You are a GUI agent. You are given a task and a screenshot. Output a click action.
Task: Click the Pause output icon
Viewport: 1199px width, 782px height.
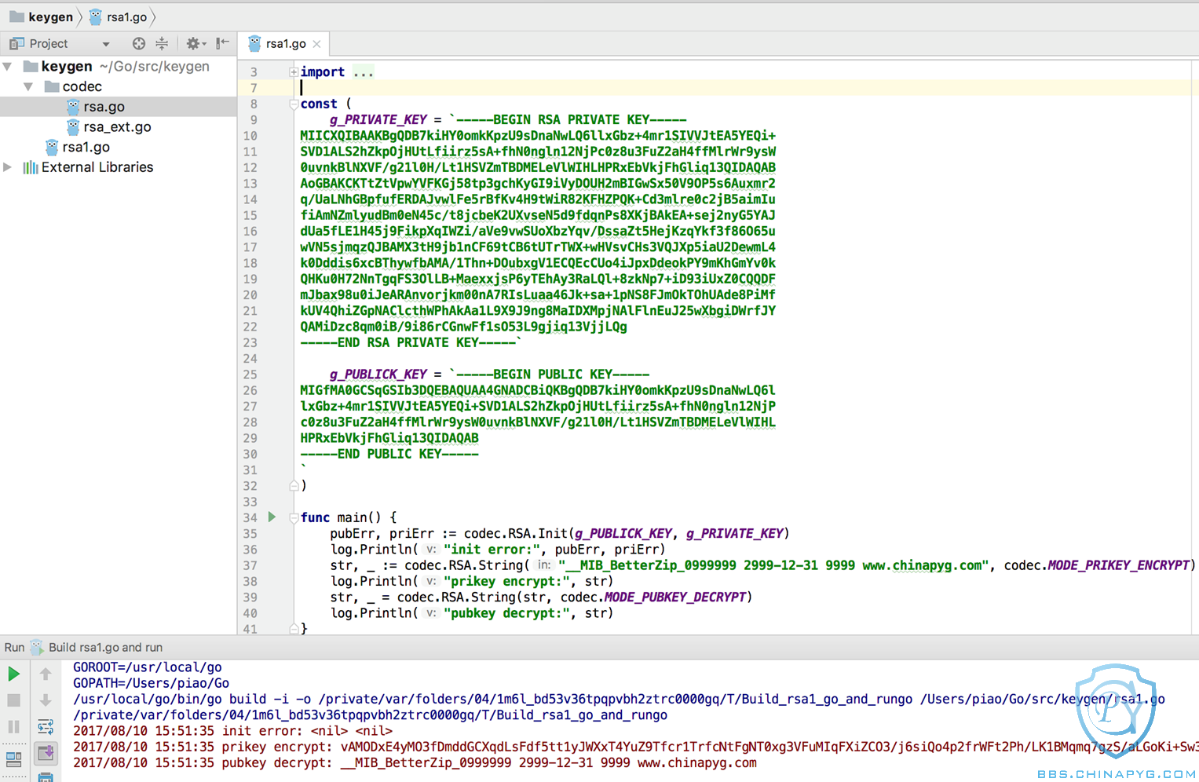coord(13,726)
